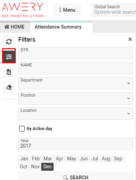Open the three-dot Menu button

67,10
